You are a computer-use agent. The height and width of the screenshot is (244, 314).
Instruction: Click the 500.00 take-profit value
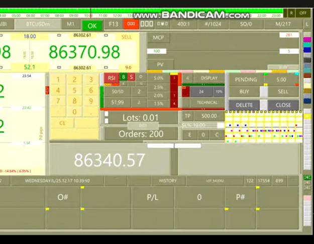[x=209, y=116]
